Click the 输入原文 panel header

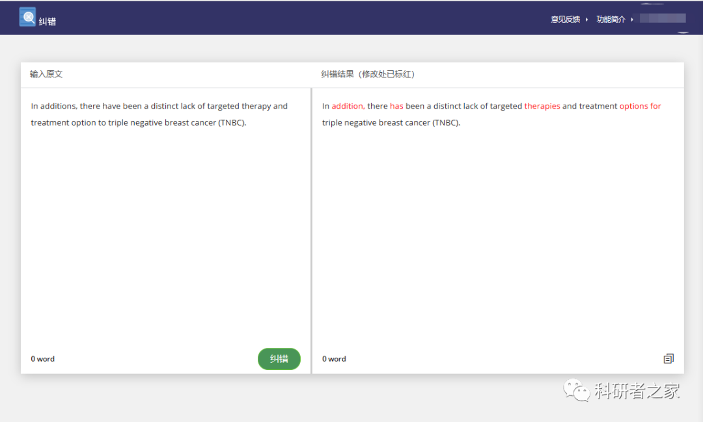point(46,74)
